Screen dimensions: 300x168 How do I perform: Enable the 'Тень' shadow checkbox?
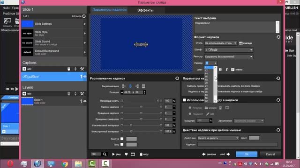click(122, 144)
